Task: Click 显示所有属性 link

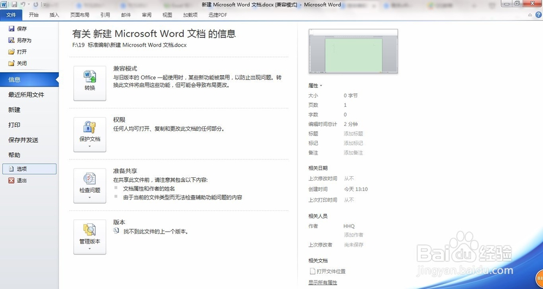Action: (323, 282)
